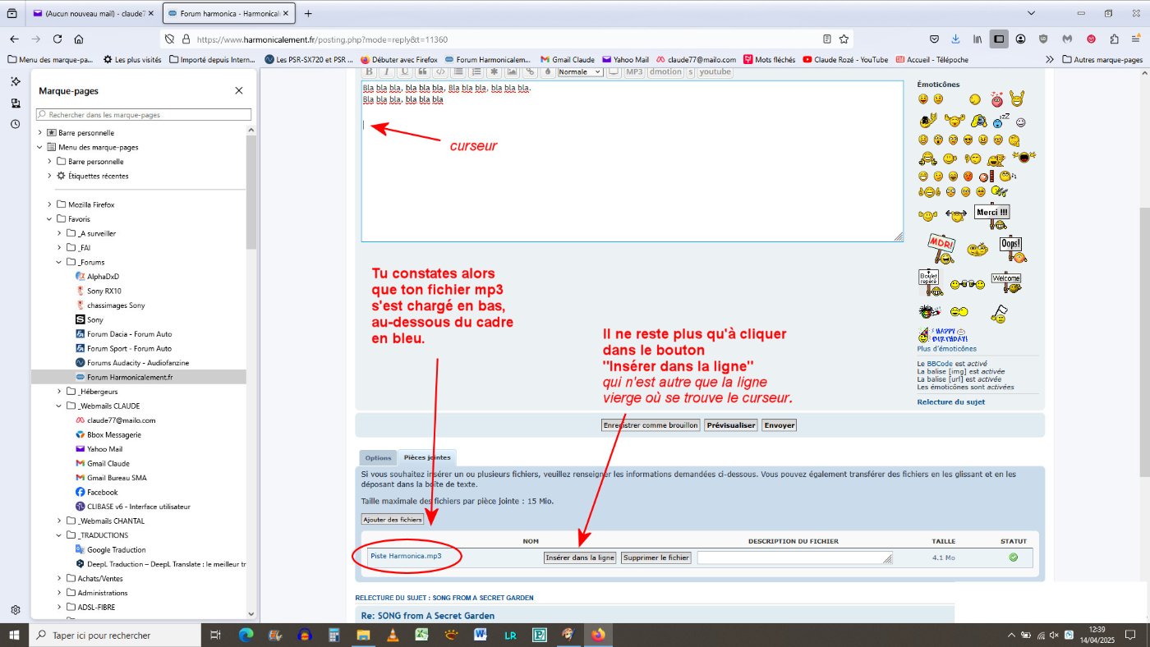Click the Insérer dans la ligne button

[x=580, y=558]
